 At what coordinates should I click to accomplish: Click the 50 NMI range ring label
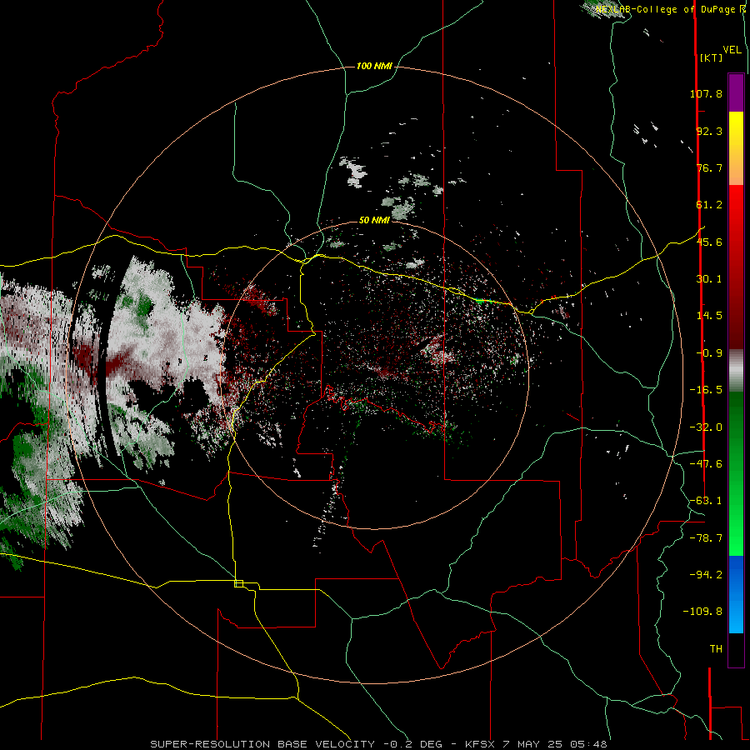point(374,220)
